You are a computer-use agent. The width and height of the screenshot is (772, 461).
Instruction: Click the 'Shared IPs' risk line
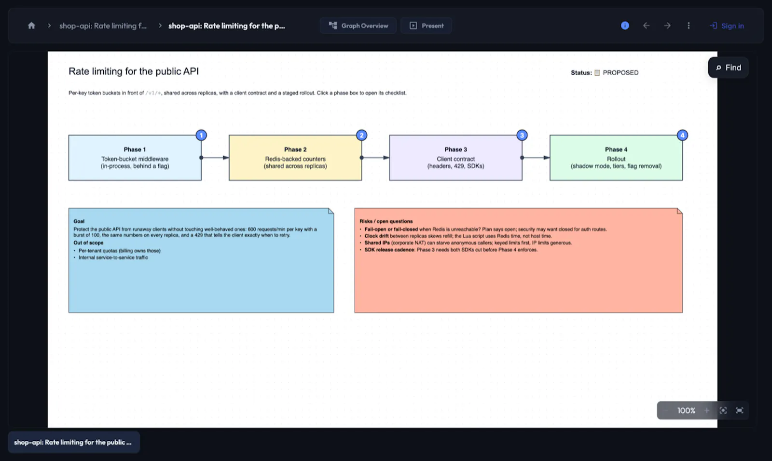pyautogui.click(x=468, y=243)
